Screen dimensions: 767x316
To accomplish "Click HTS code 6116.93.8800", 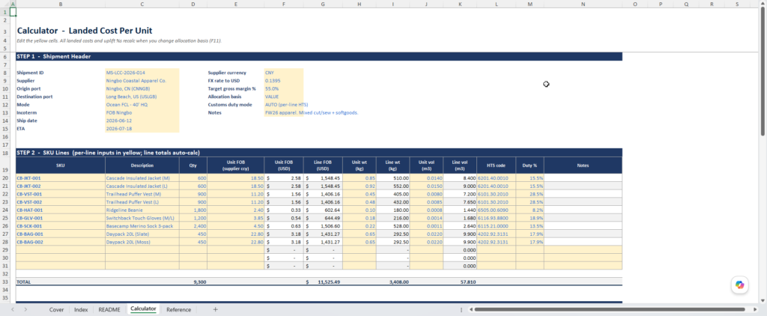I will (497, 218).
